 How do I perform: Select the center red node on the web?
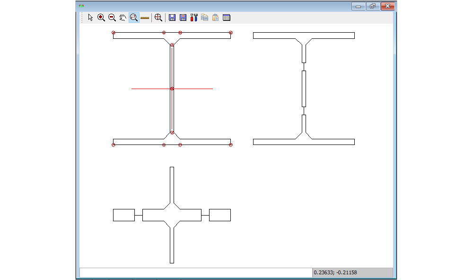pyautogui.click(x=172, y=89)
